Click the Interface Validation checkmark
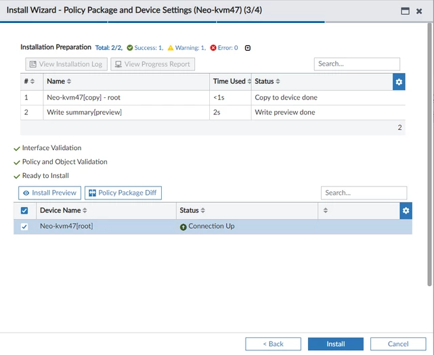 (17, 149)
